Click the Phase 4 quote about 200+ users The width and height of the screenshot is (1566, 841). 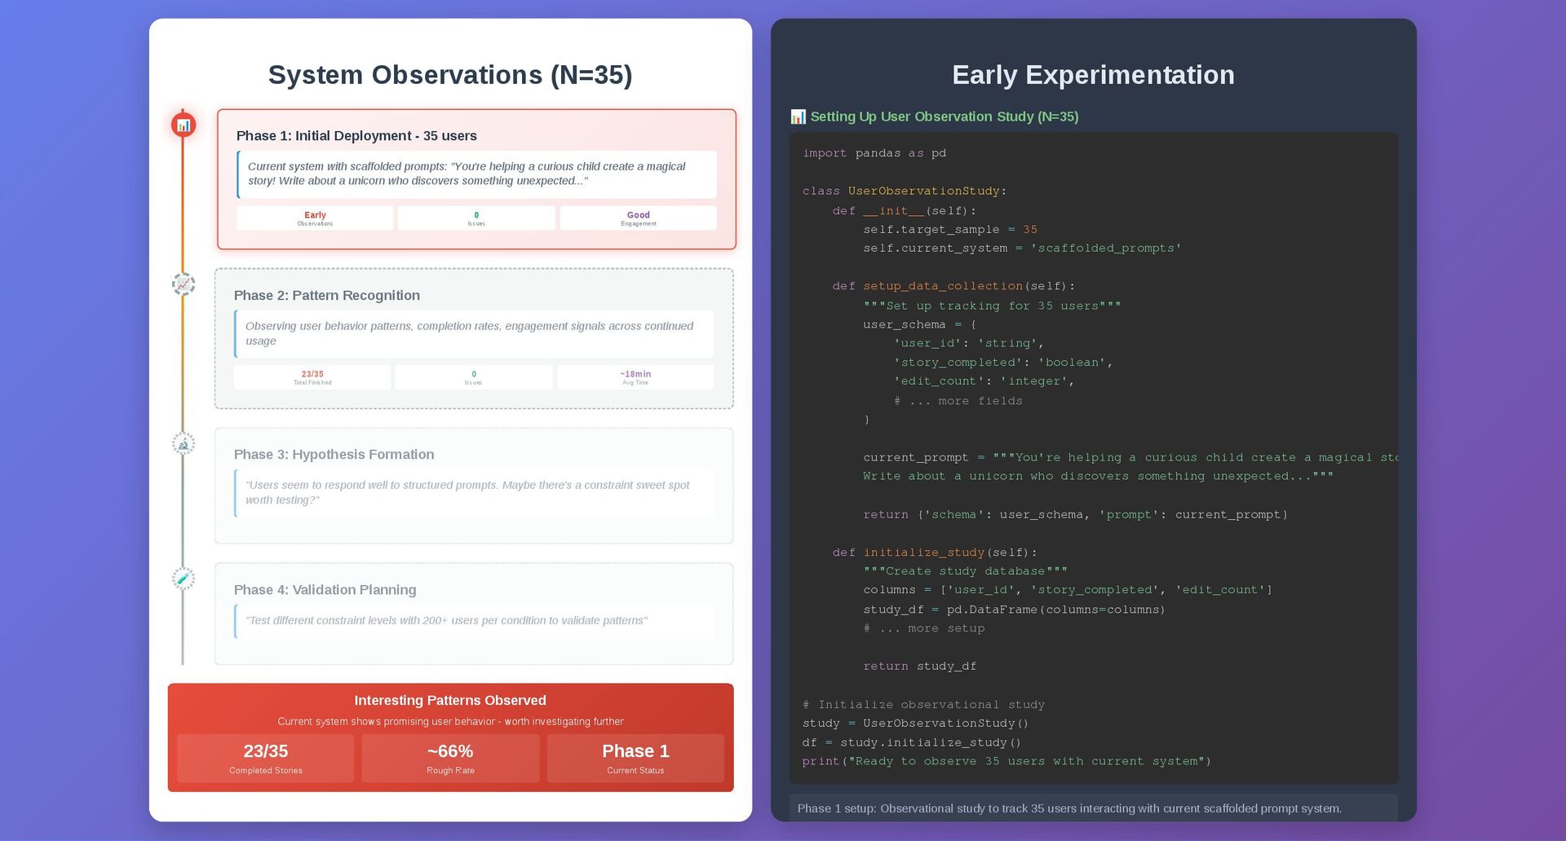tap(474, 621)
